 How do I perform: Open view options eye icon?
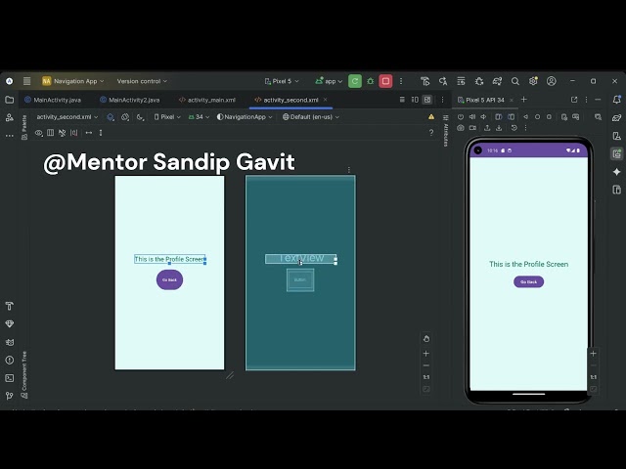[39, 133]
